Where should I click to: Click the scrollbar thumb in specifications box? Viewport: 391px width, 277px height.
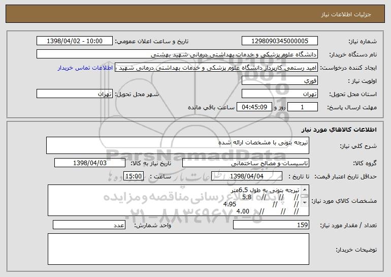coord(305,196)
